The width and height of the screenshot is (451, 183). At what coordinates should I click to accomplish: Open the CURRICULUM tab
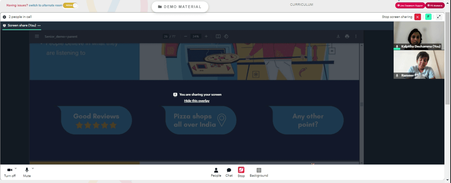pyautogui.click(x=301, y=5)
